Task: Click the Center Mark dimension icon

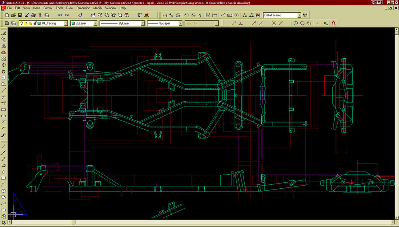Action: pyautogui.click(x=237, y=15)
